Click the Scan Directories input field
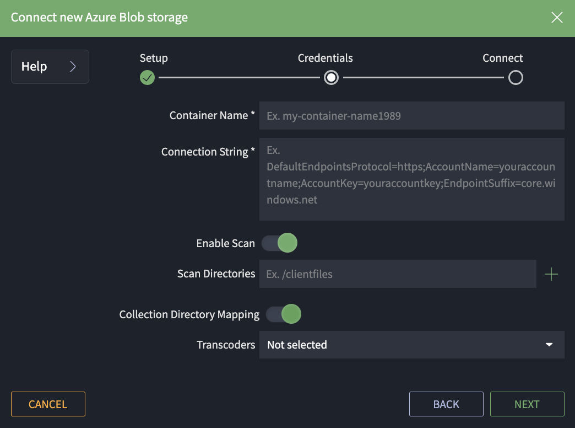 pos(397,274)
